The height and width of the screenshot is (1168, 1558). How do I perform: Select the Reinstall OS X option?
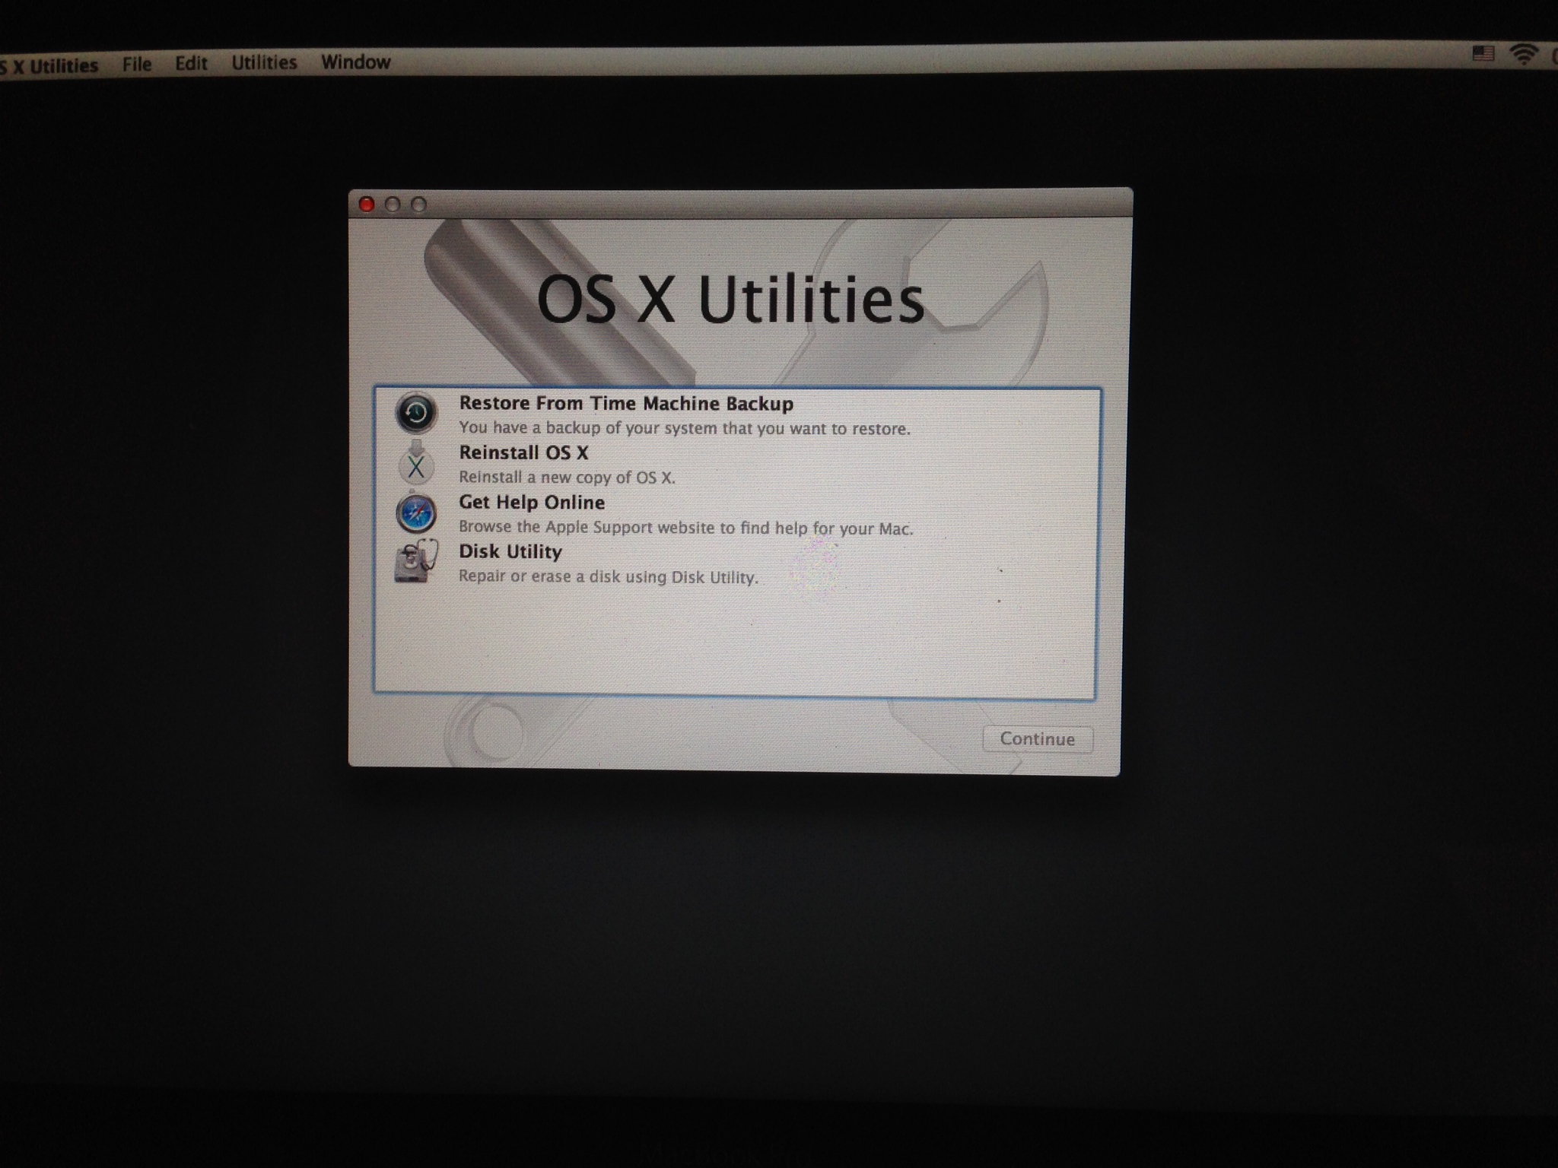point(523,453)
